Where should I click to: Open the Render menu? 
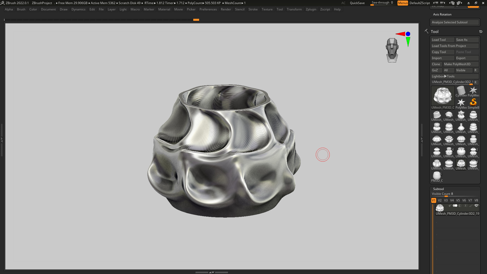(226, 9)
